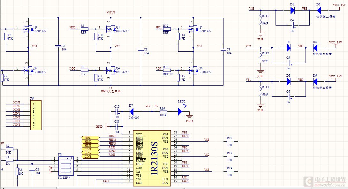
Task: Select resistor R15 47K
Action: 178,78
